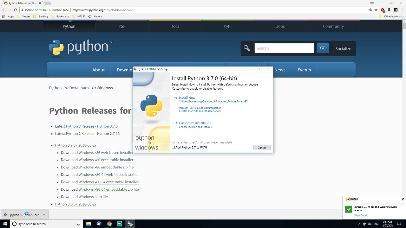Expand download item options chevron
406x228 pixels.
click(44, 215)
